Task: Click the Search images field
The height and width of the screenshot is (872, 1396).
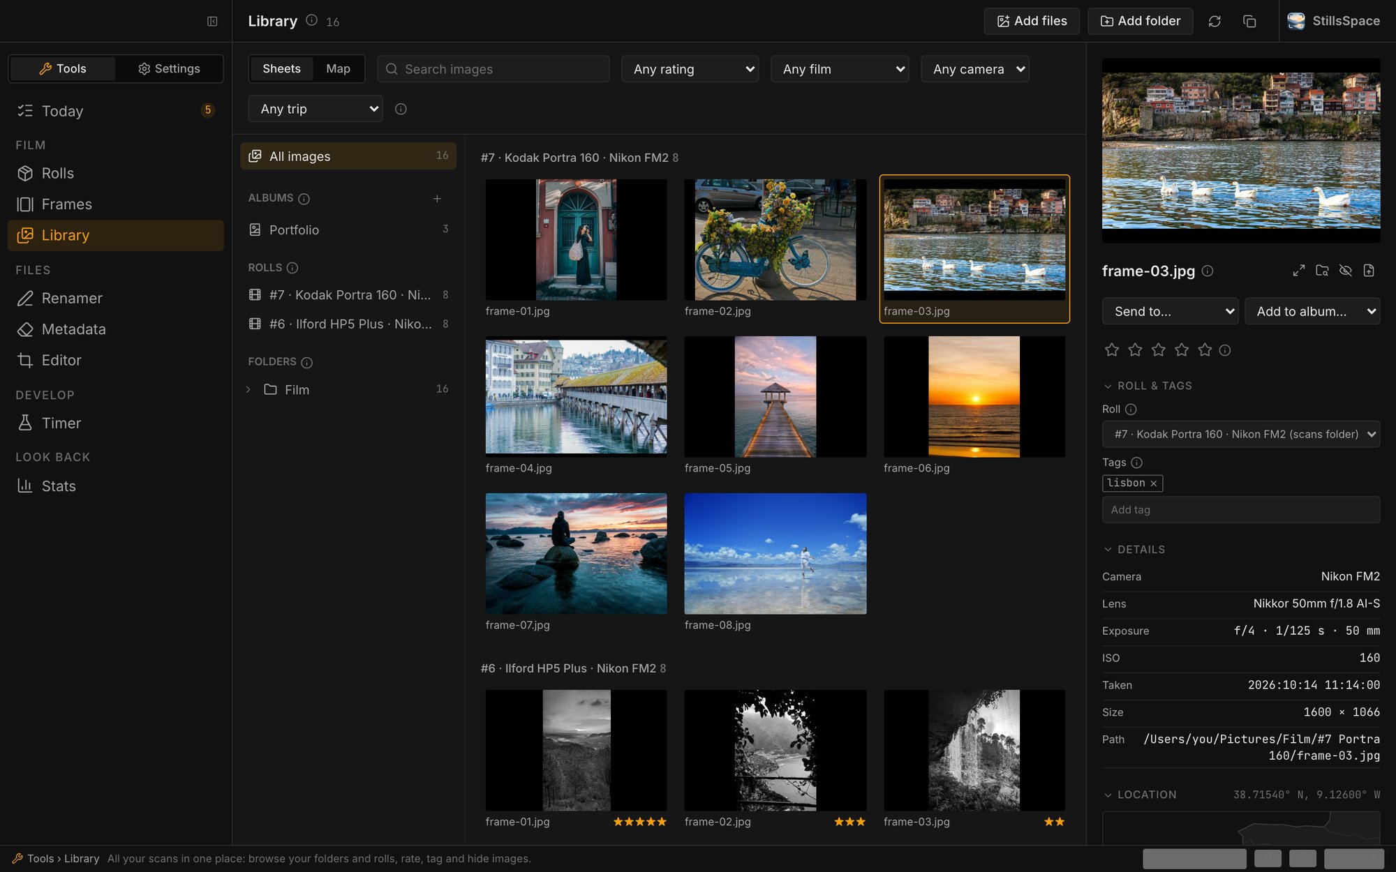Action: [493, 69]
